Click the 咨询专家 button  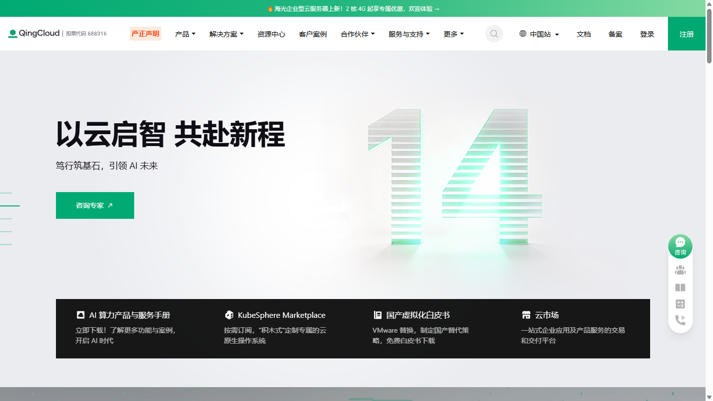95,205
